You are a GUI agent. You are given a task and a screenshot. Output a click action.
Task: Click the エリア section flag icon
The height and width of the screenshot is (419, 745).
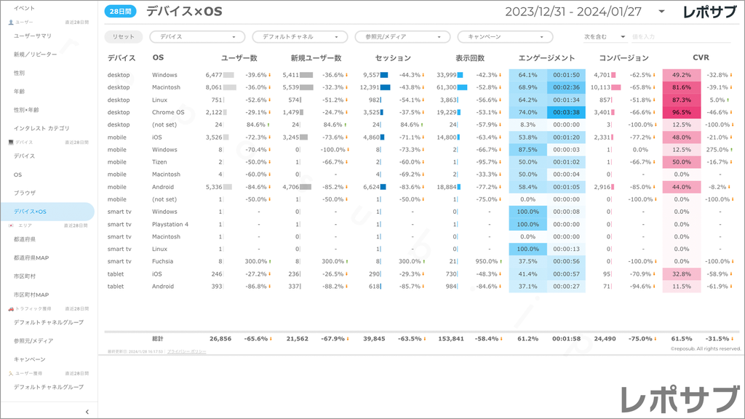pyautogui.click(x=10, y=226)
